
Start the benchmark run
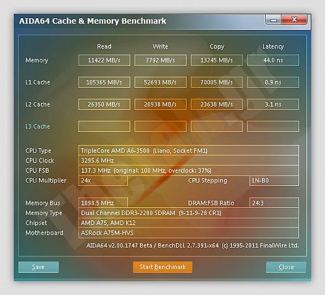pos(162,267)
